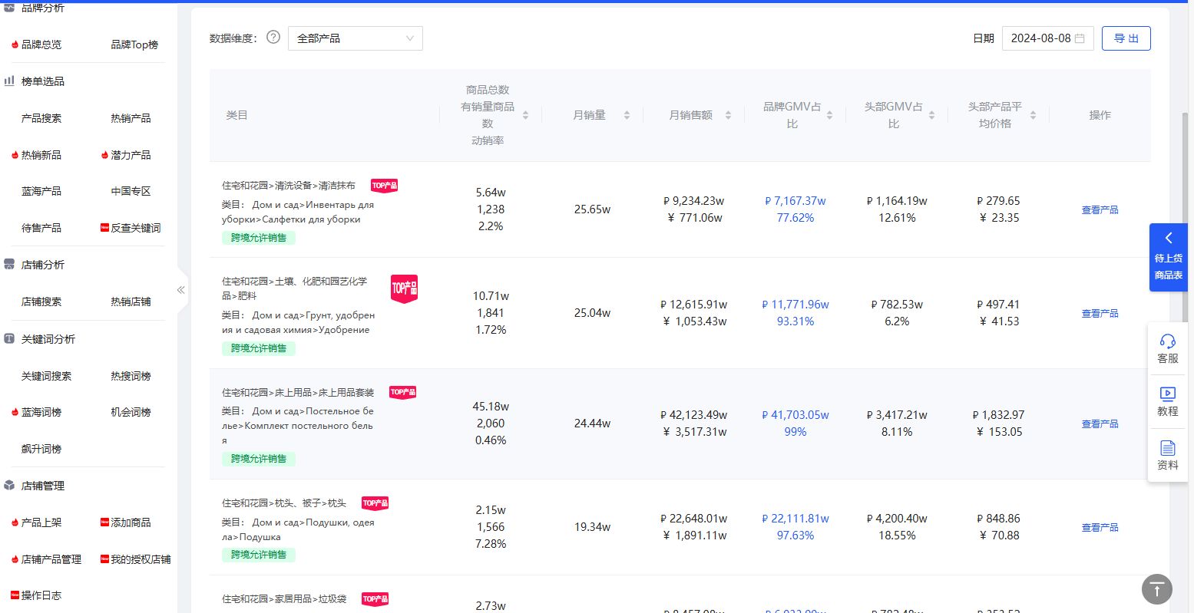1194x613 pixels.
Task: Open 店铺搜索 in the sidebar
Action: tap(41, 302)
